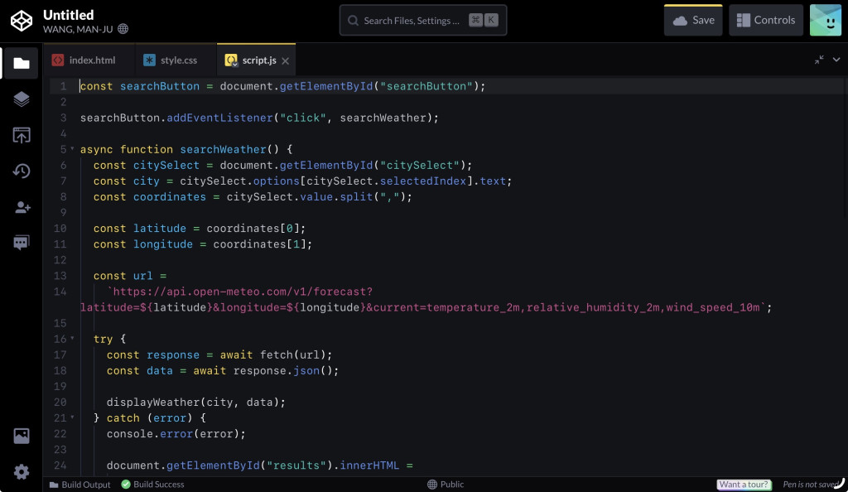The image size is (848, 492).
Task: Click the Pen is not saved status text
Action: (x=811, y=485)
